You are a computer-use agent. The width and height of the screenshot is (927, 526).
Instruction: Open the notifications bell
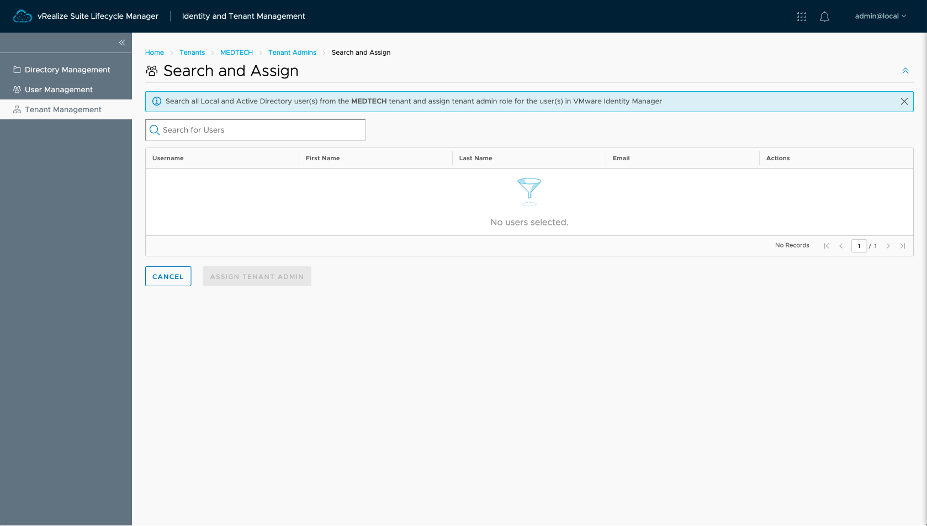coord(824,17)
